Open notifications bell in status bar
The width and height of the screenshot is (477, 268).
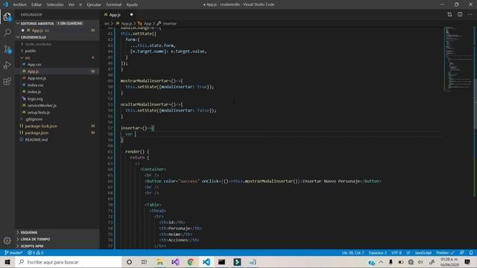coord(471,252)
